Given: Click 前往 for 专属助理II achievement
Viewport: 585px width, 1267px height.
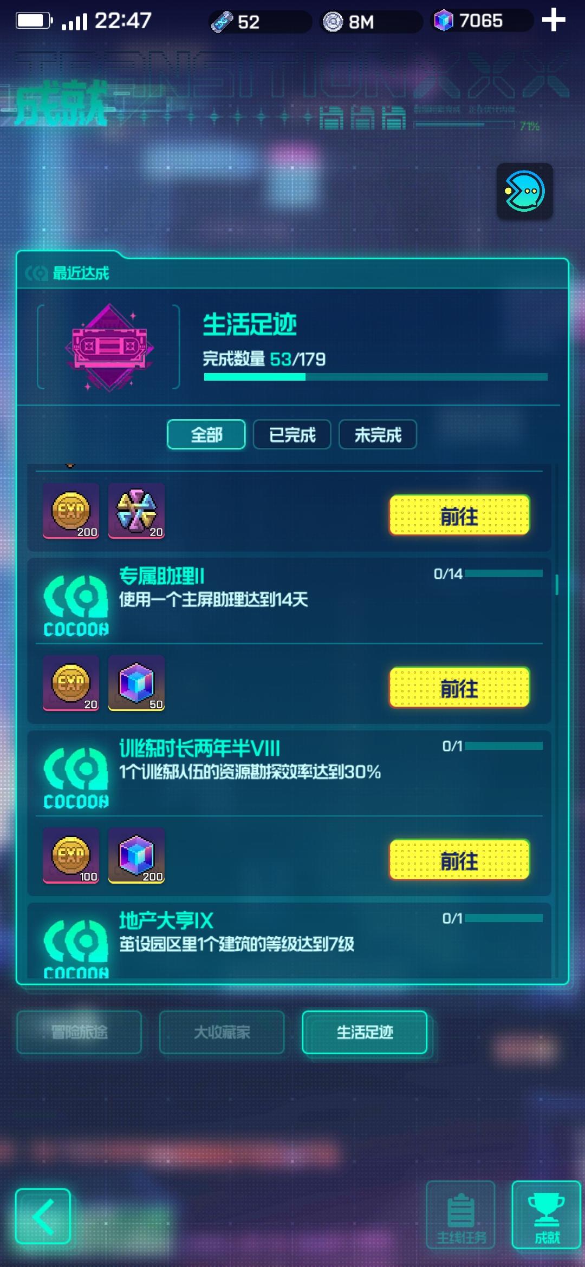Looking at the screenshot, I should click(459, 688).
